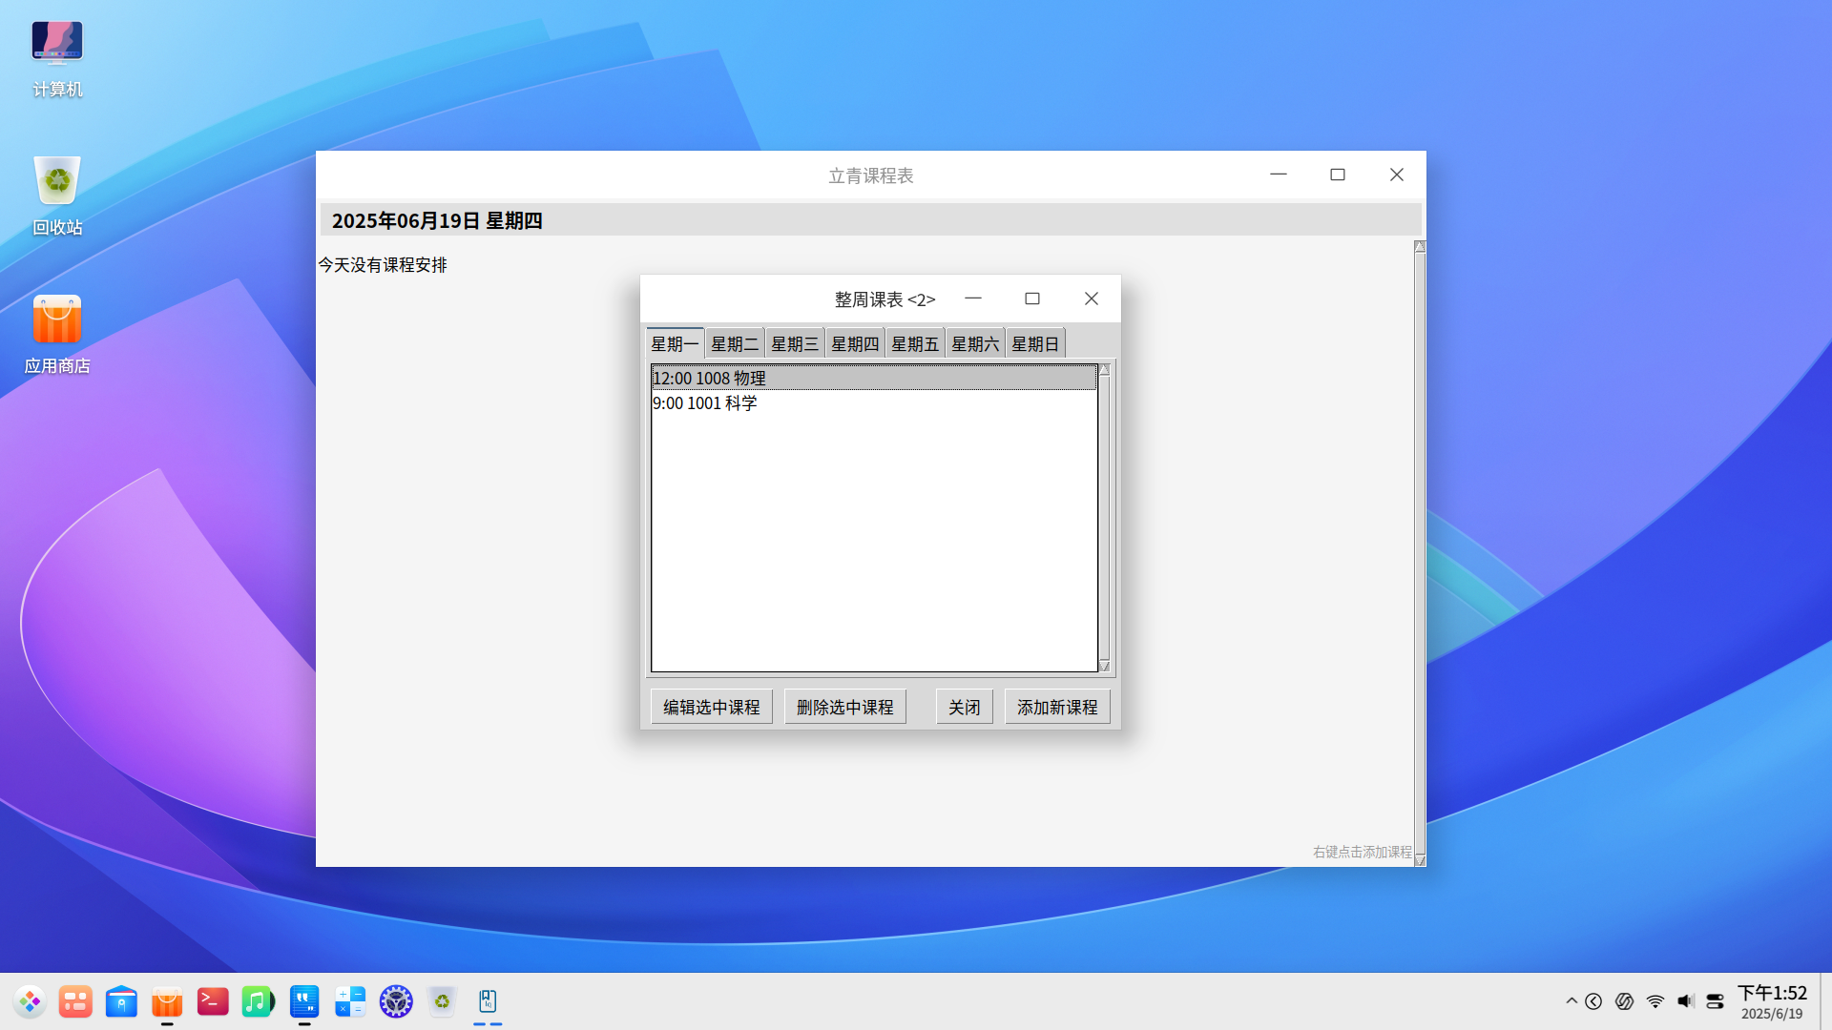Click the course list scrollbar down arrow
This screenshot has width=1832, height=1030.
pos(1105,666)
